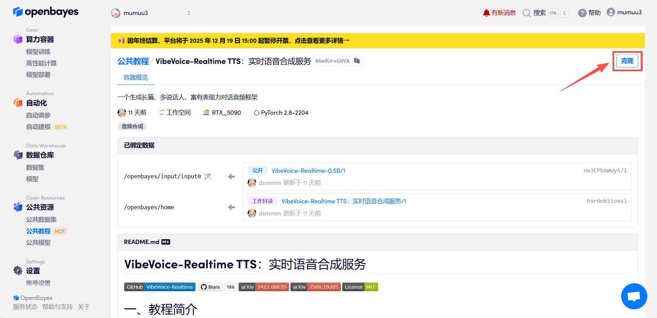This screenshot has width=657, height=318.
Task: Open the arXiv 2412.08635 badge
Action: 264,287
